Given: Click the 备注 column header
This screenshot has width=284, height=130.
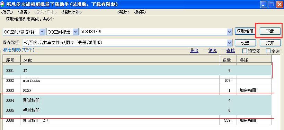Looking at the screenshot, I should [x=254, y=60].
